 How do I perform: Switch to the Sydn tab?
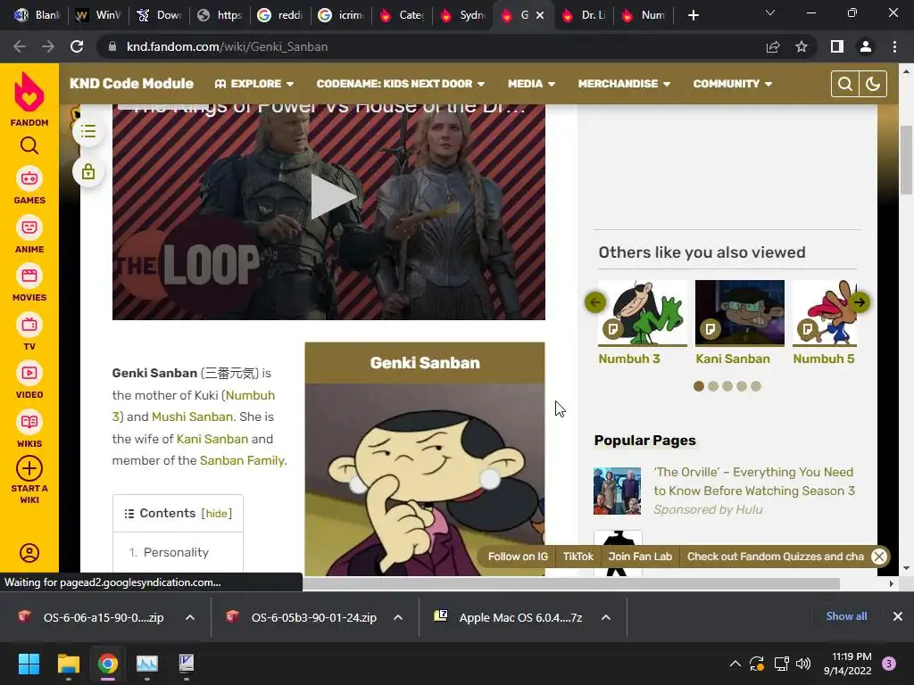[463, 15]
